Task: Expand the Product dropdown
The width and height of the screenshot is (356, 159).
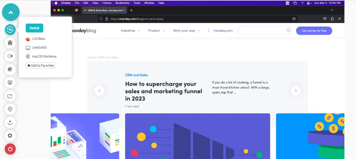Action: [x=156, y=31]
